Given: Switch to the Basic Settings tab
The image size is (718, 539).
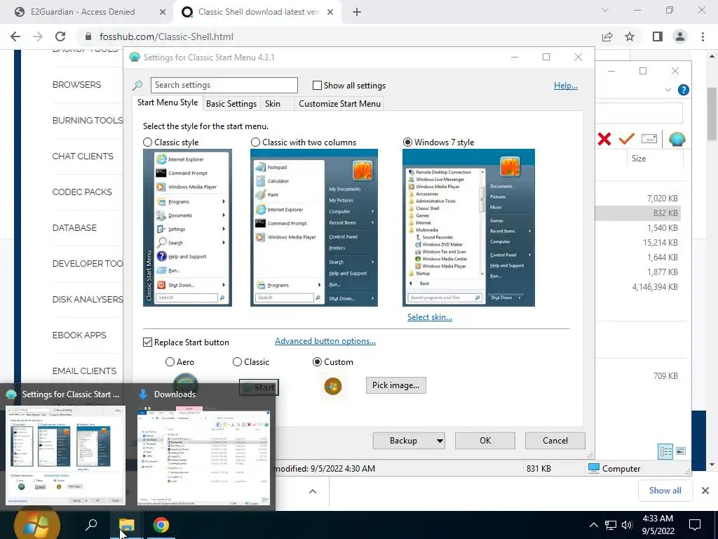Looking at the screenshot, I should pos(231,104).
